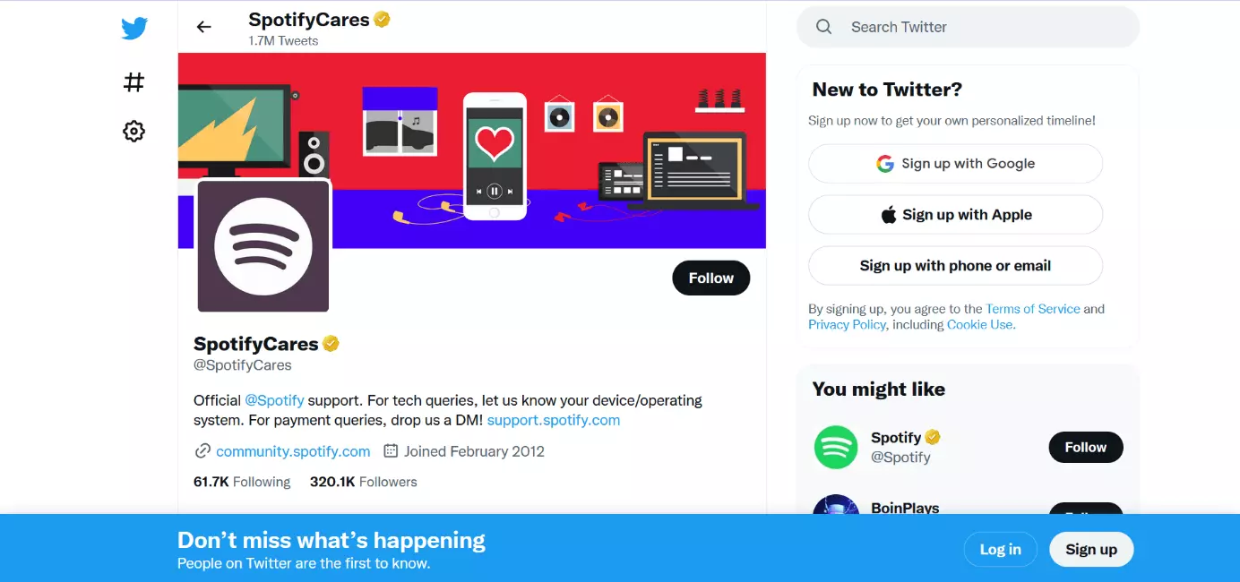Open the community.spotify.com link
The width and height of the screenshot is (1240, 582).
click(293, 451)
